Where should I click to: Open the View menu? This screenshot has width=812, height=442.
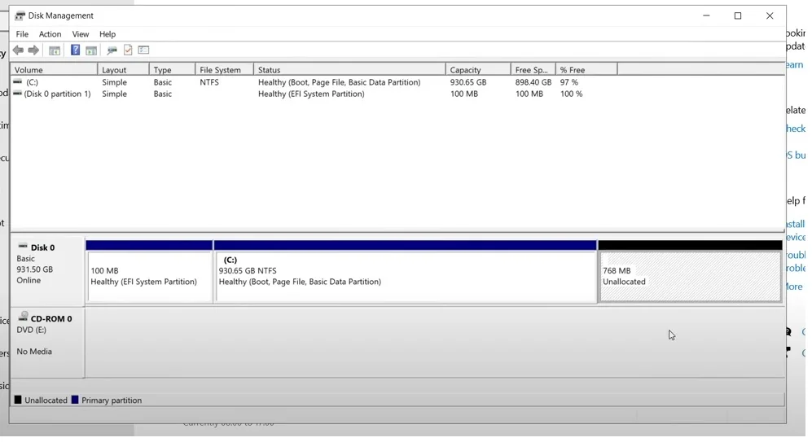[x=81, y=34]
